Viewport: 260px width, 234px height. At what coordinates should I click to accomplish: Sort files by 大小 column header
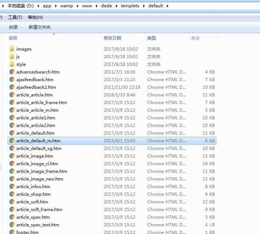pyautogui.click(x=195, y=38)
